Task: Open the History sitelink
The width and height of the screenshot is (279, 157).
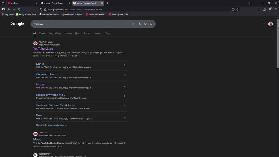Action: (40, 85)
